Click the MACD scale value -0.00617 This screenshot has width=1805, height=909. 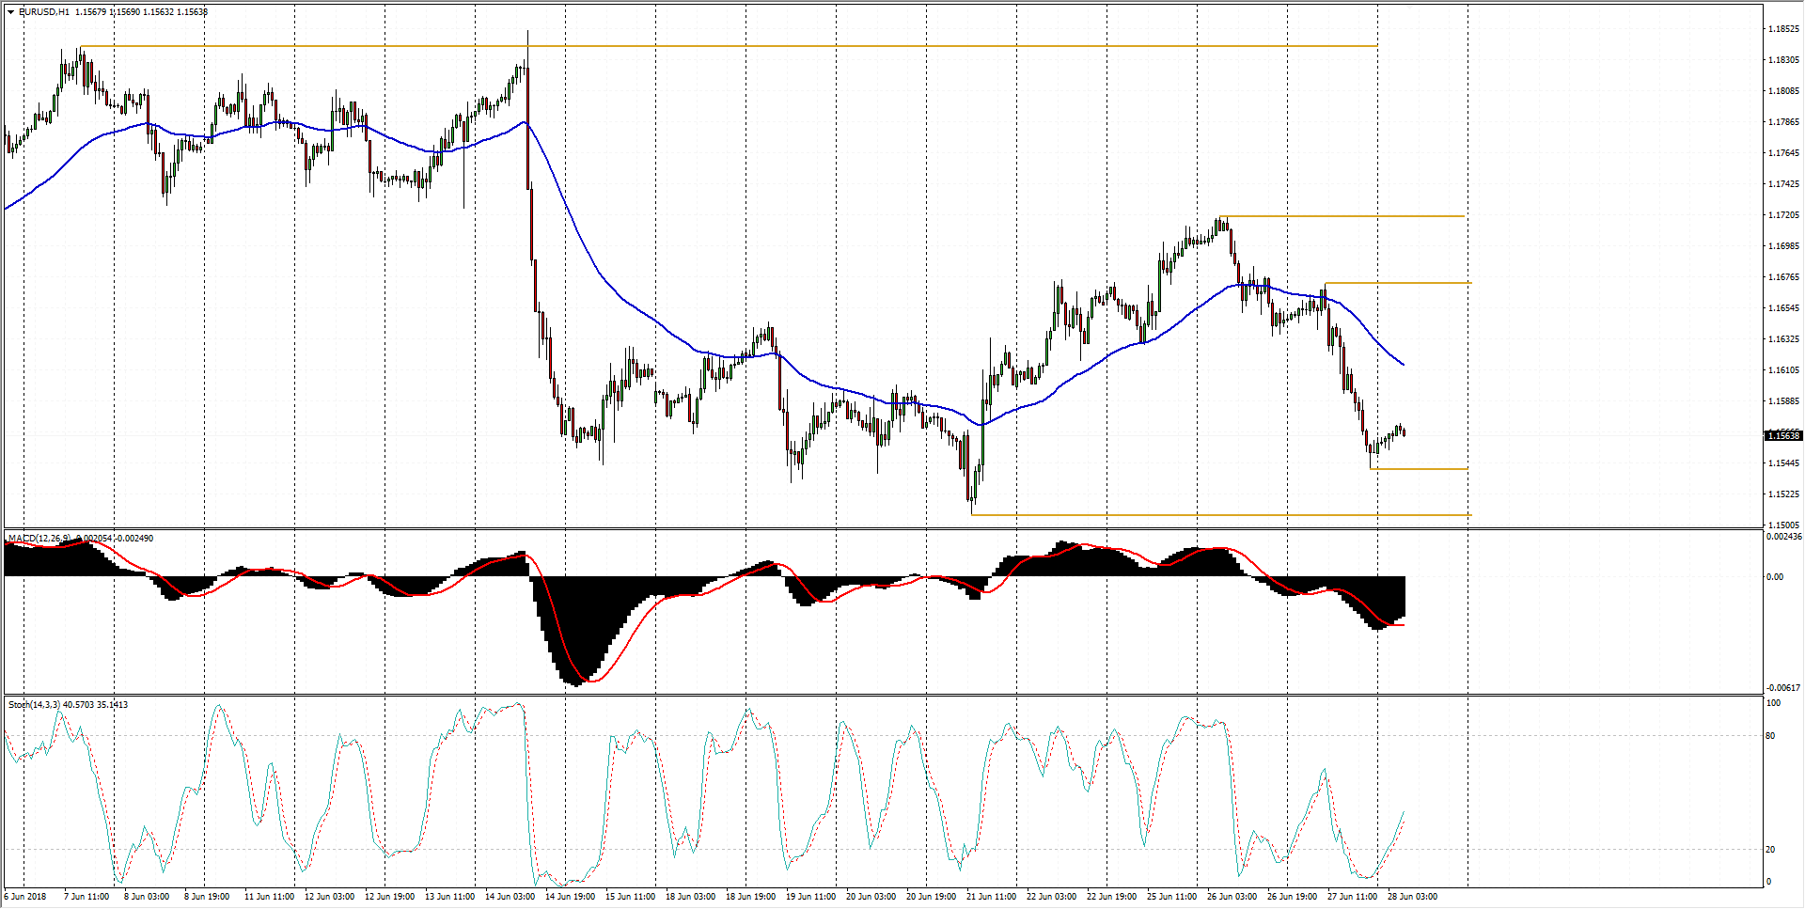1783,688
